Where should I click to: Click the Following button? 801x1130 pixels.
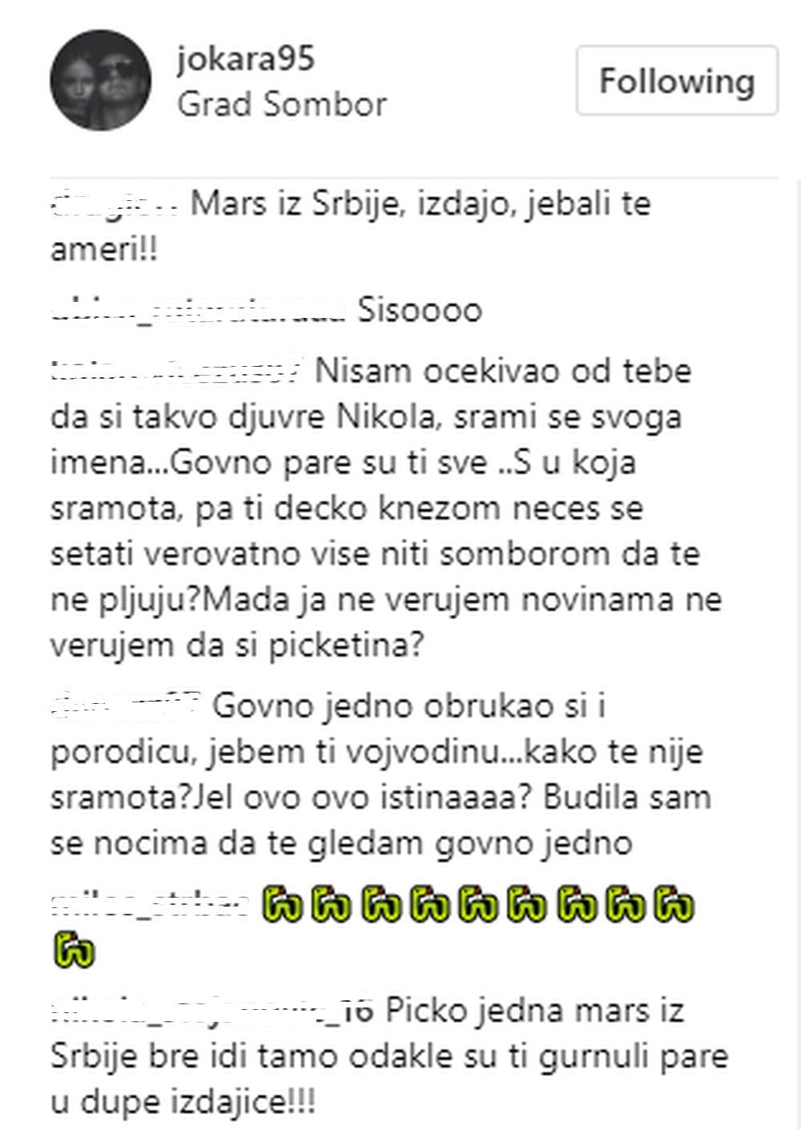click(x=677, y=81)
